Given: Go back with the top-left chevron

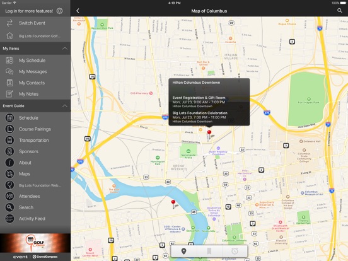Looking at the screenshot, I should pos(78,11).
